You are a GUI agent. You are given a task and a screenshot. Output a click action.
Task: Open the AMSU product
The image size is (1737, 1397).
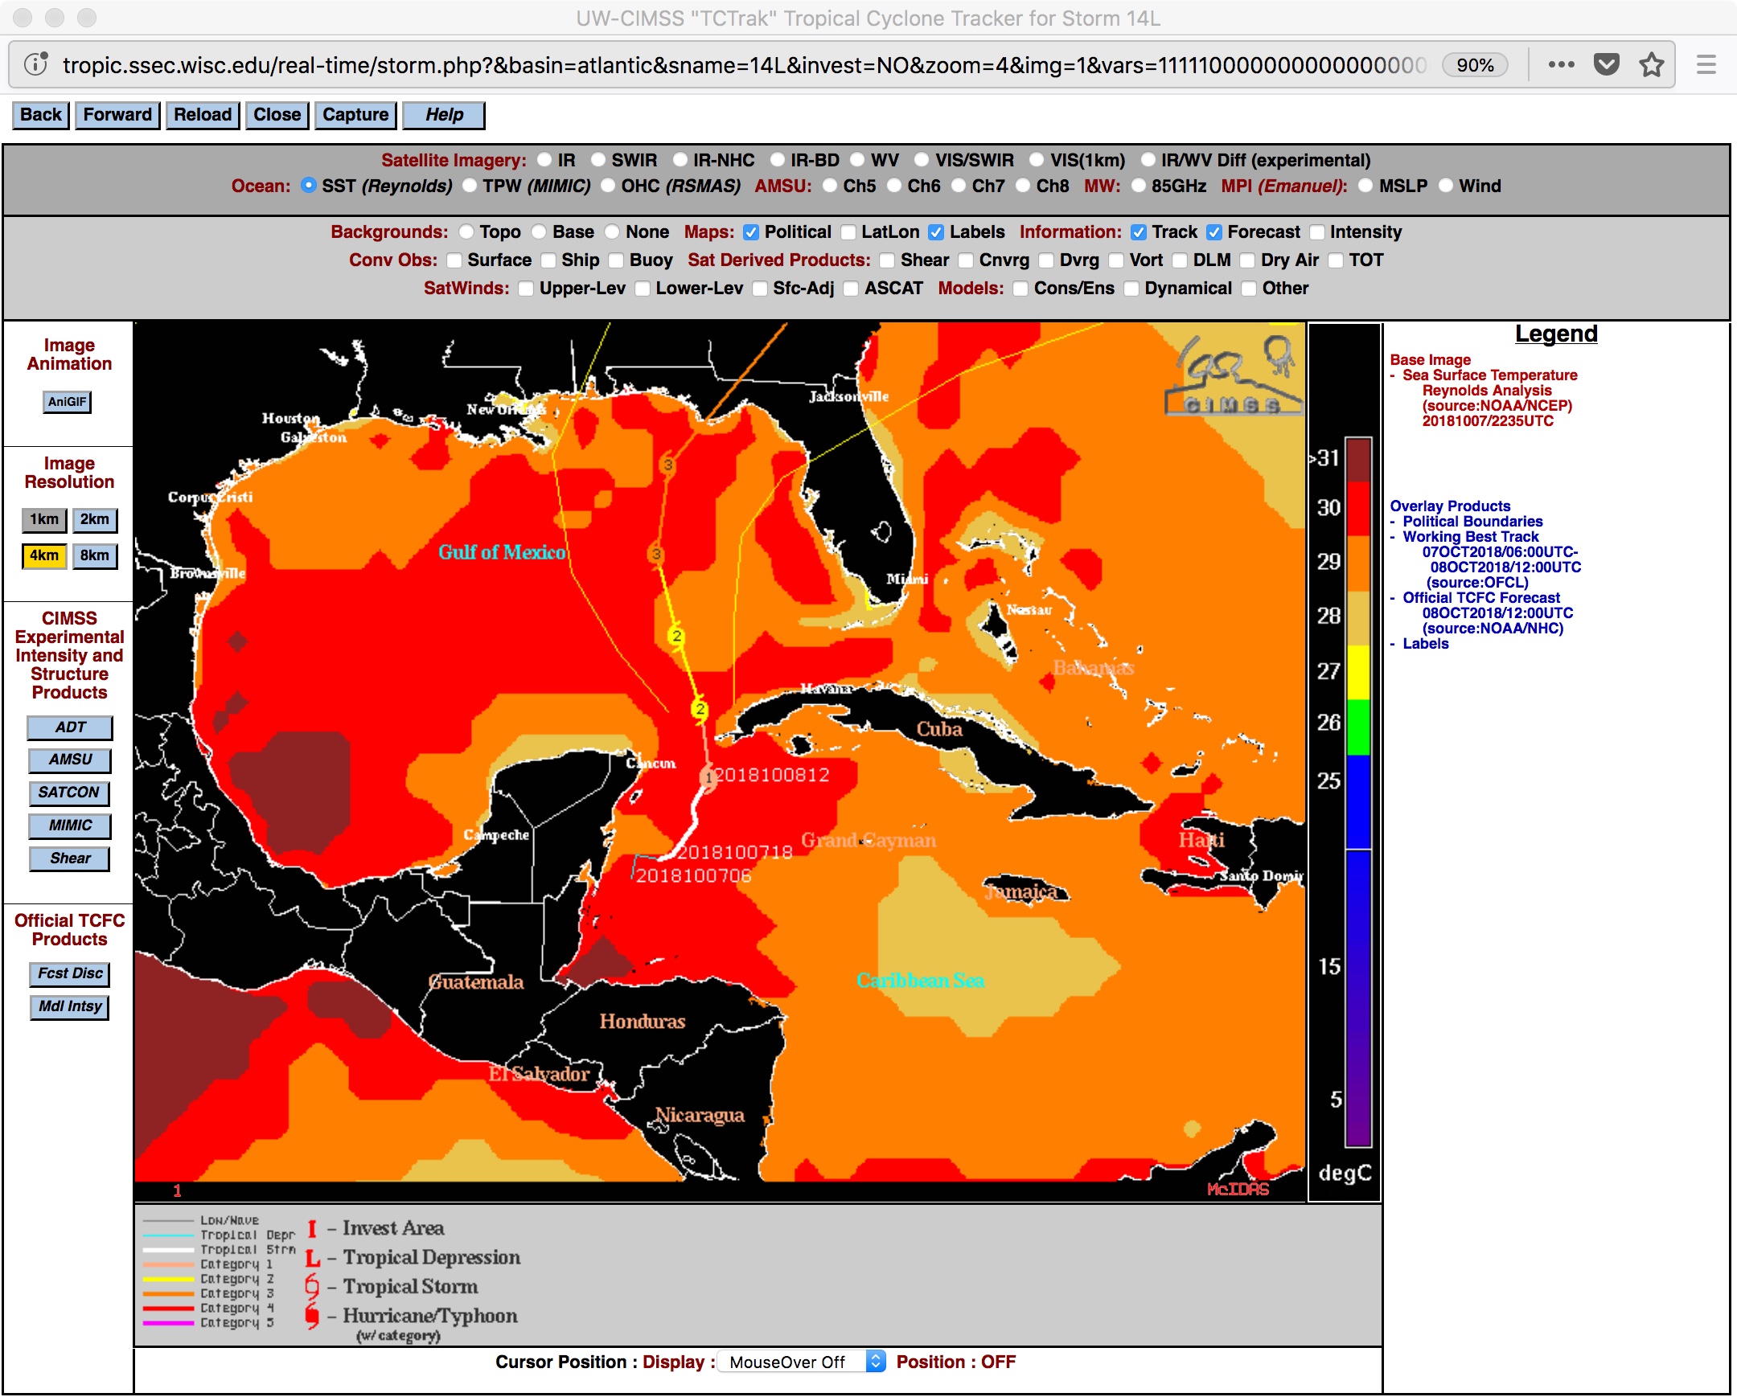[70, 761]
